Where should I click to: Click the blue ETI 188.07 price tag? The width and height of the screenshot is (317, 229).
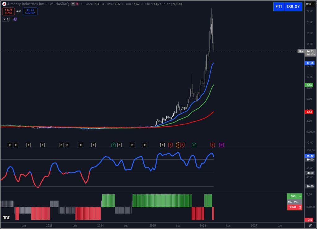pos(287,6)
